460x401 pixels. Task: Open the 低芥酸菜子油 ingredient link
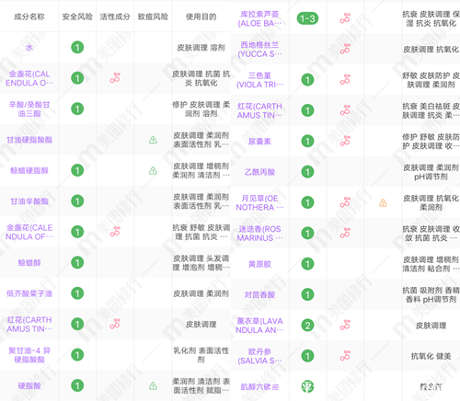tap(29, 293)
